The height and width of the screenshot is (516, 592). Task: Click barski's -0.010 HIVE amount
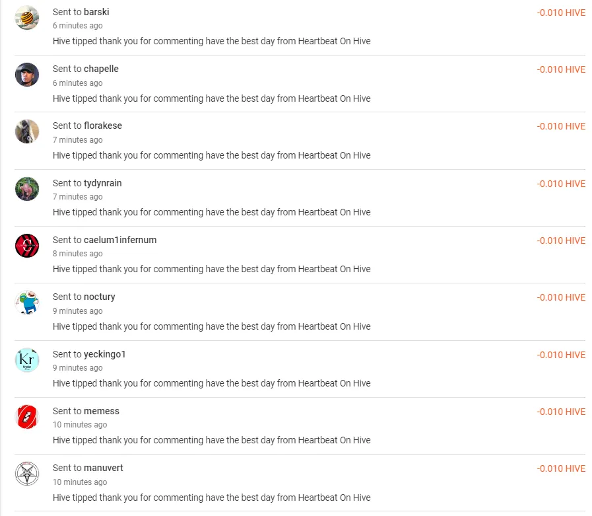(x=561, y=13)
